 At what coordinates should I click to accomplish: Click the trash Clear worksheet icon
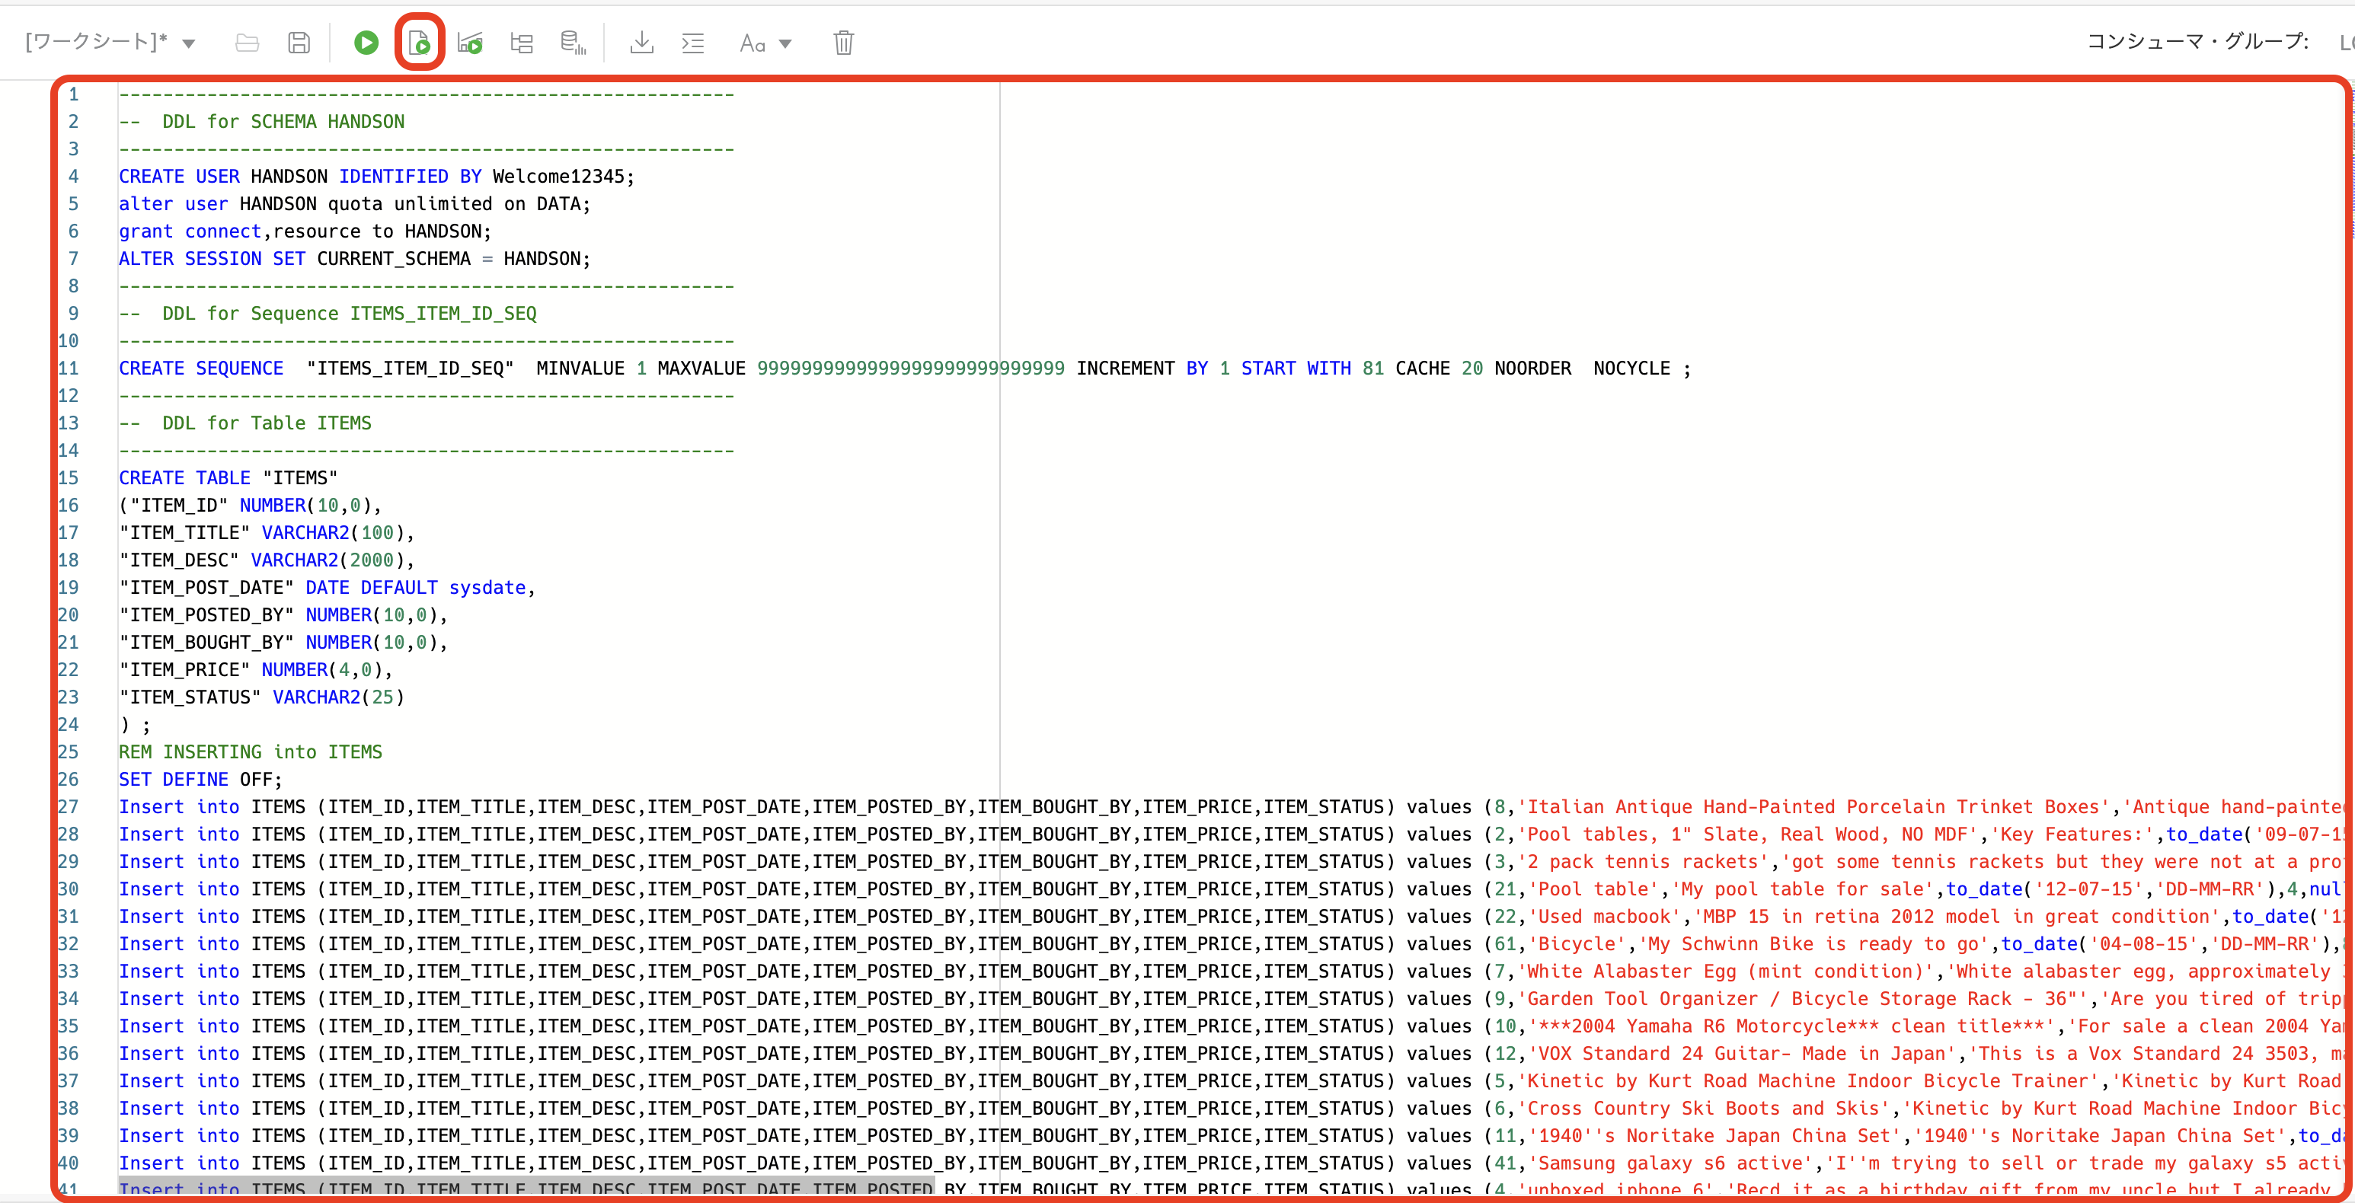coord(843,42)
